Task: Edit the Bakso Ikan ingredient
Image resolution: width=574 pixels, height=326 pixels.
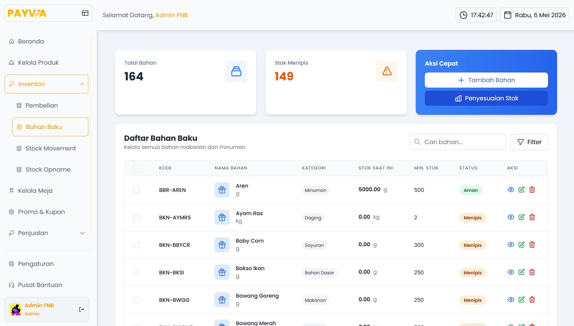Action: [521, 272]
